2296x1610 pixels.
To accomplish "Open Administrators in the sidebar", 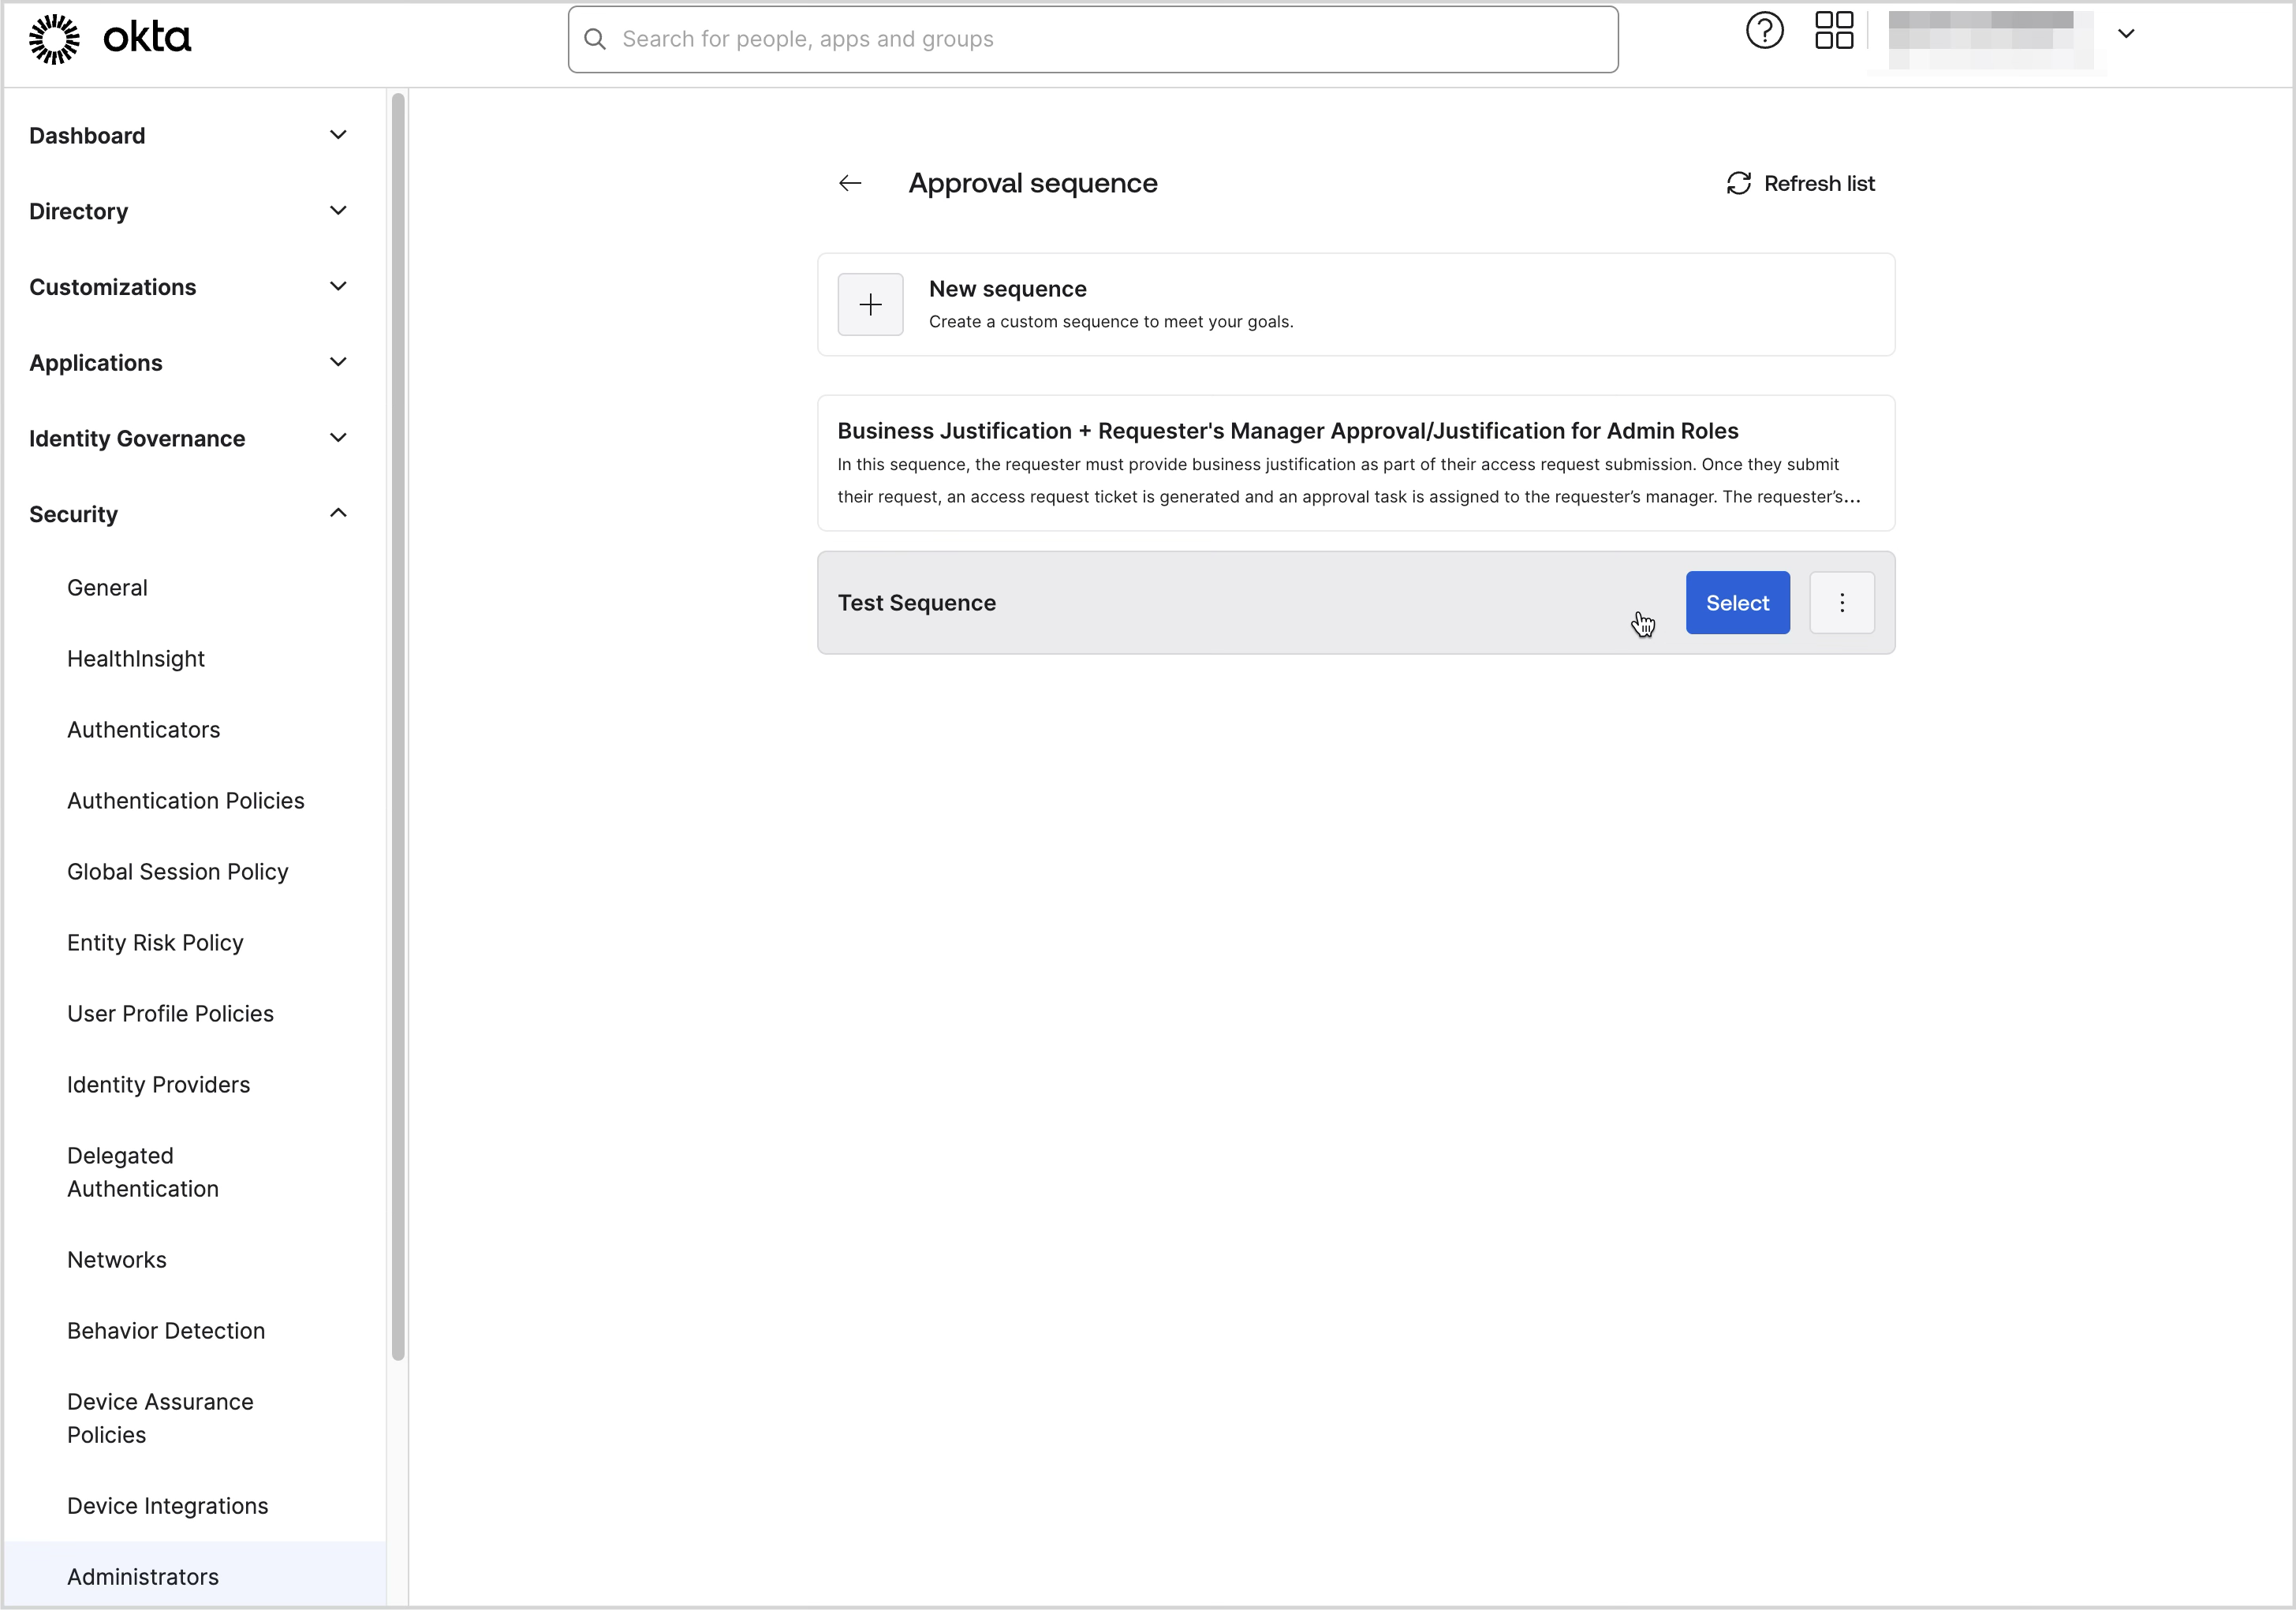I will 142,1576.
